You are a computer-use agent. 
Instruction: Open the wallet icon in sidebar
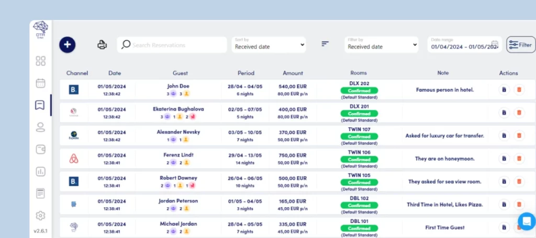40,150
